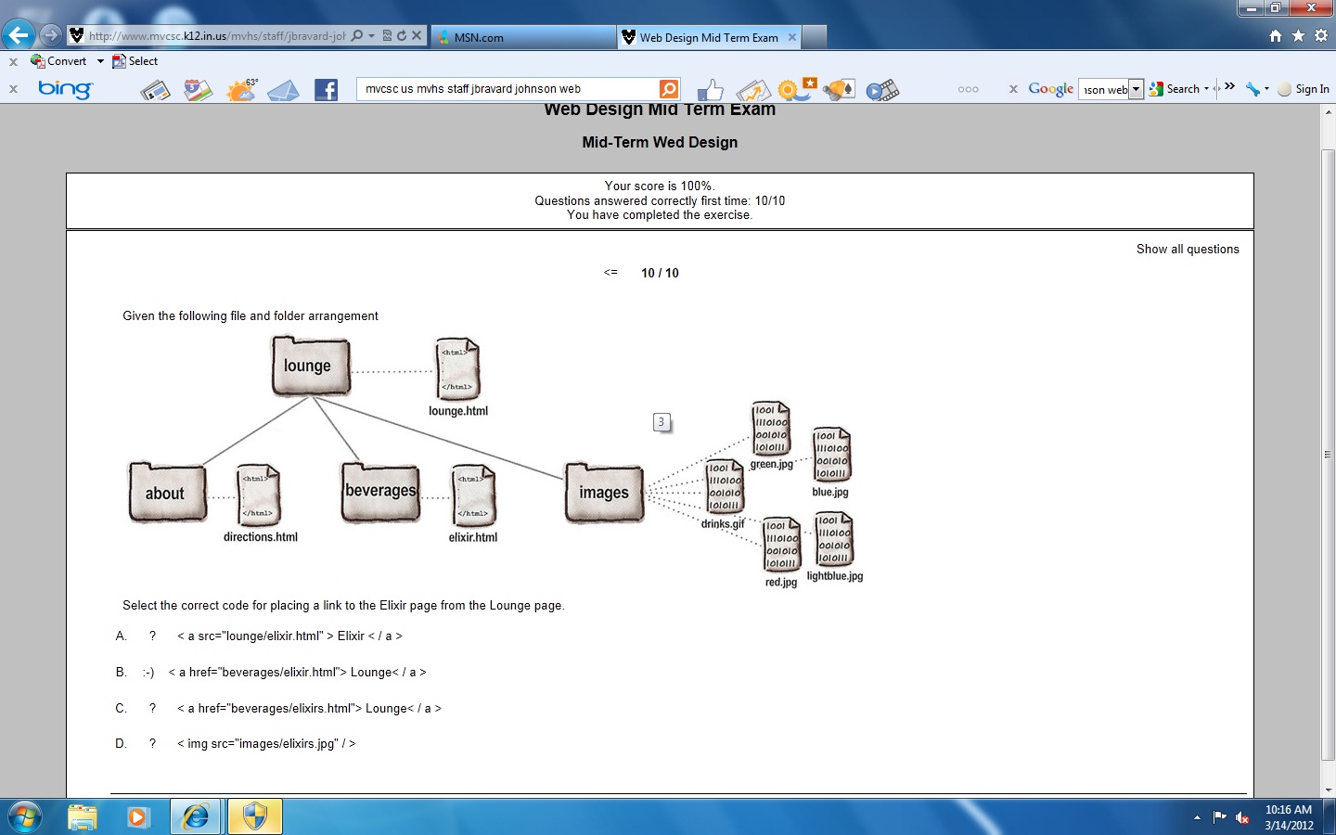Go to previous question with <= button

click(610, 273)
